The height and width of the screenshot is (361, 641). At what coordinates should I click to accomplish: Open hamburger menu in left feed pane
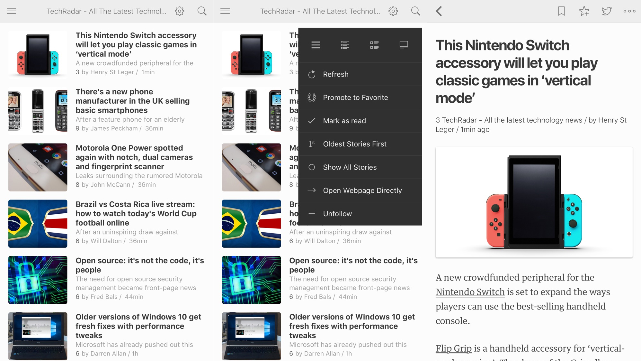click(x=12, y=11)
